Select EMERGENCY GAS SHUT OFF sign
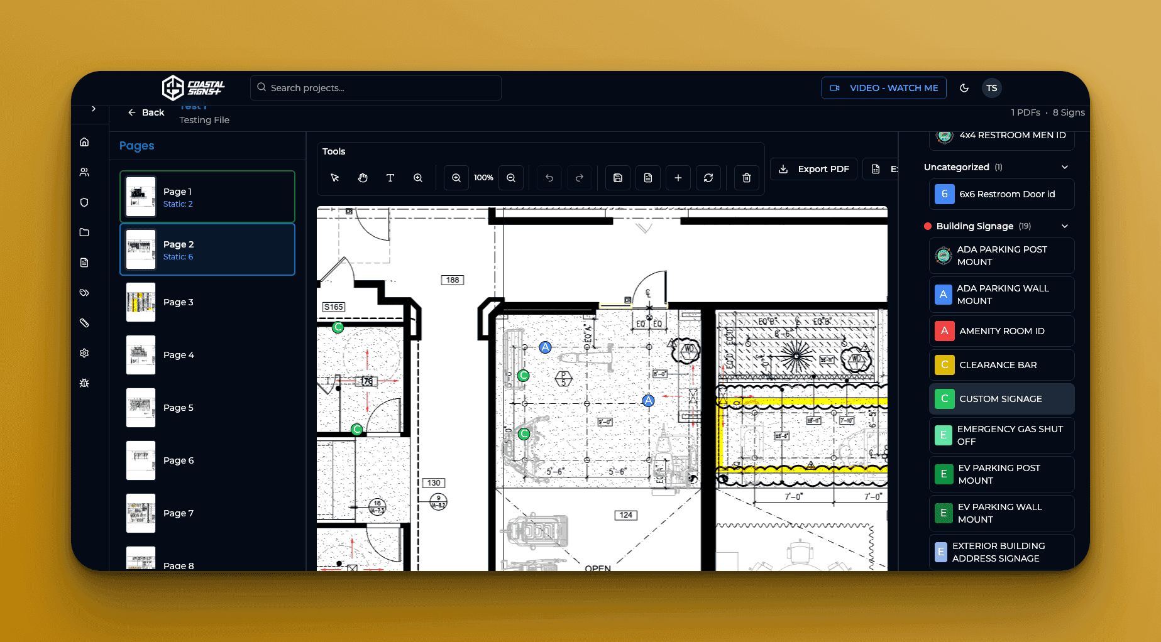The width and height of the screenshot is (1161, 642). (1002, 435)
